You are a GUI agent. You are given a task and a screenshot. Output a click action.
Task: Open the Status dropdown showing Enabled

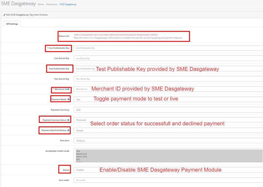[x=168, y=170]
